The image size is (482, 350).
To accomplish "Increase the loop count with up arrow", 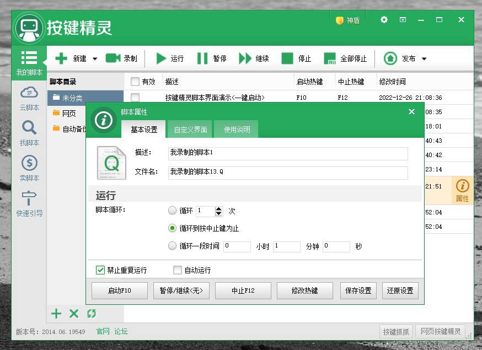I will 218,209.
